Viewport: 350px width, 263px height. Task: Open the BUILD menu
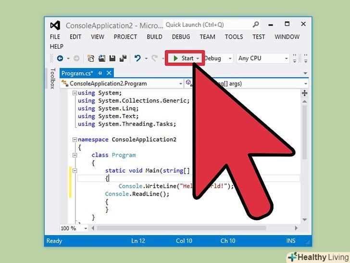coord(154,37)
